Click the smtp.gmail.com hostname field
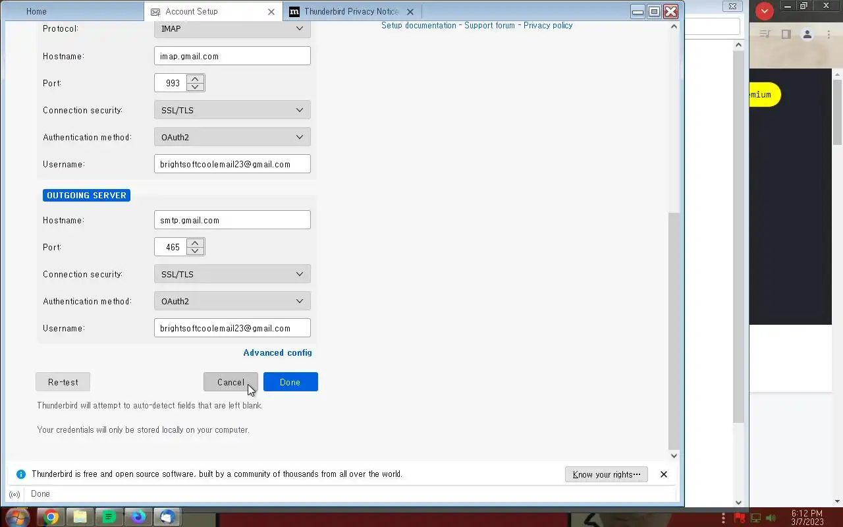The width and height of the screenshot is (843, 527). click(x=232, y=220)
